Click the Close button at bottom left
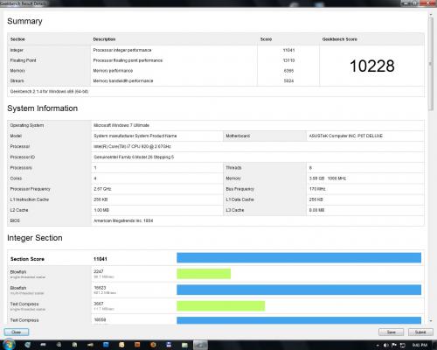This screenshot has height=350, width=437. (17, 332)
